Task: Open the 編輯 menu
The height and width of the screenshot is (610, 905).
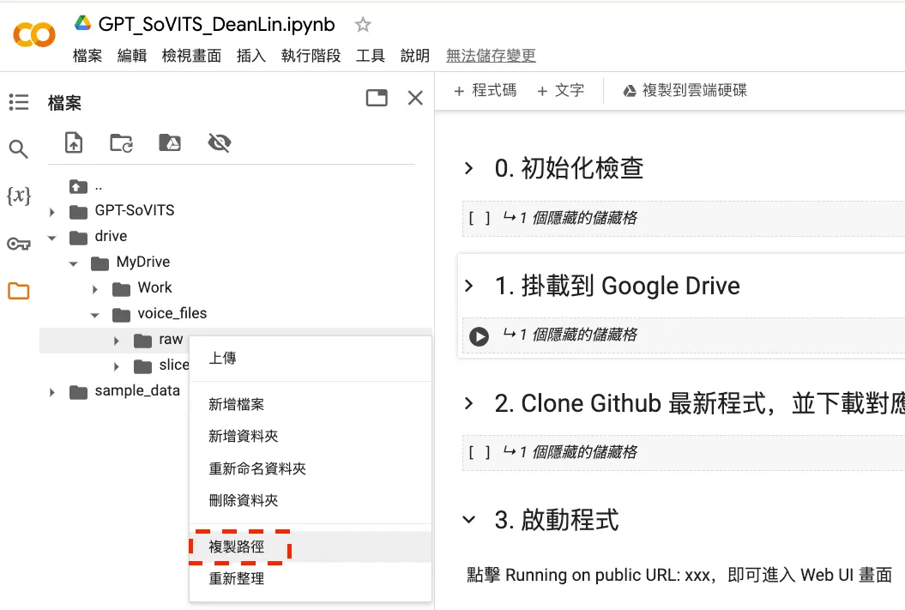Action: click(132, 56)
